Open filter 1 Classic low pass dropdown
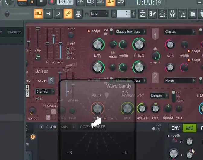This screenshot has height=160, width=203. (130, 32)
